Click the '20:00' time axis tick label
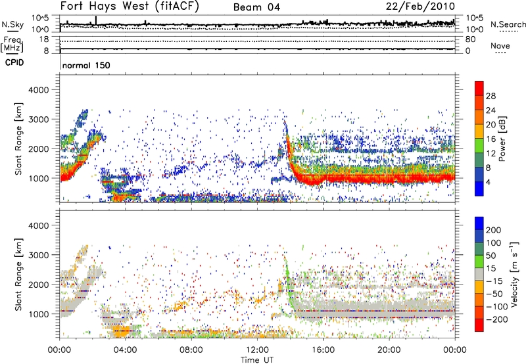The width and height of the screenshot is (526, 364). (389, 350)
